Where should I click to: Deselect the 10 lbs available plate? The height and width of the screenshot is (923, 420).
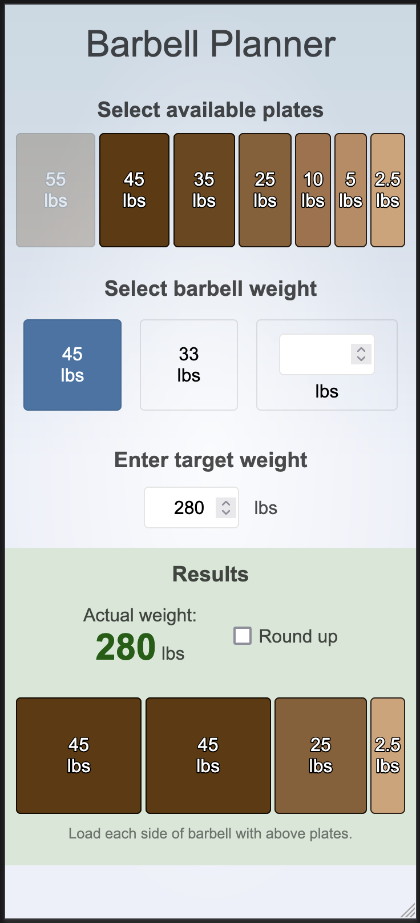[x=313, y=190]
